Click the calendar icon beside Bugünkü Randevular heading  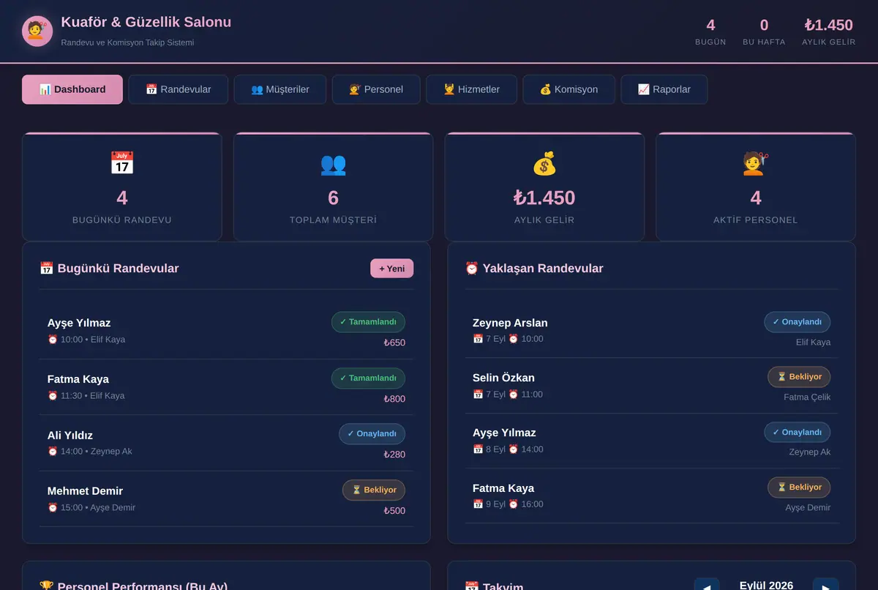(47, 269)
